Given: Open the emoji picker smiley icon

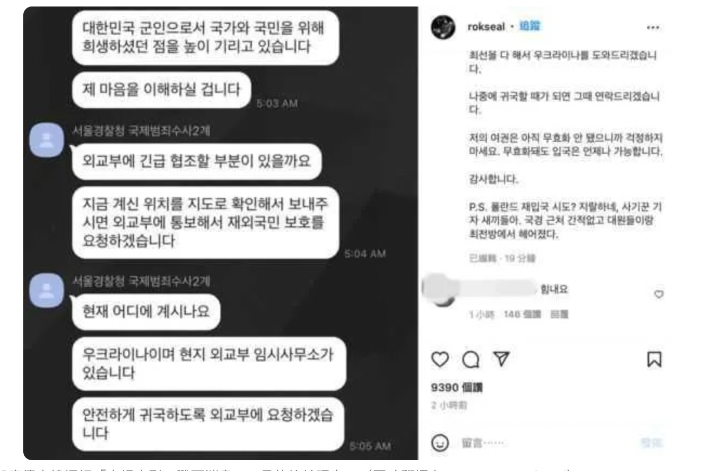Looking at the screenshot, I should coord(440,443).
